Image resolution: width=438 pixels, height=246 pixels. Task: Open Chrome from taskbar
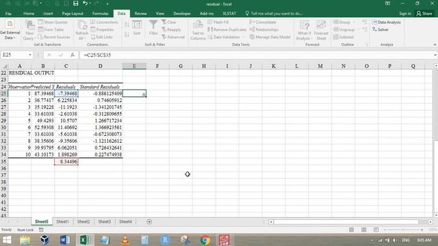(205, 240)
